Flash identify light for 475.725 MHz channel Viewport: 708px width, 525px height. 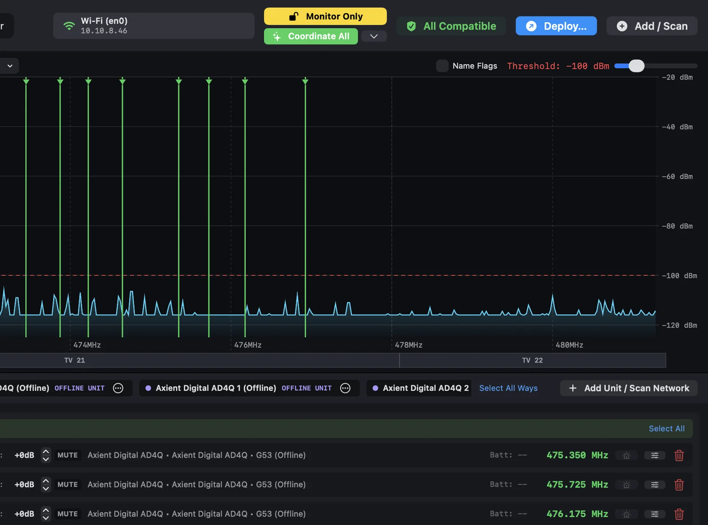626,485
